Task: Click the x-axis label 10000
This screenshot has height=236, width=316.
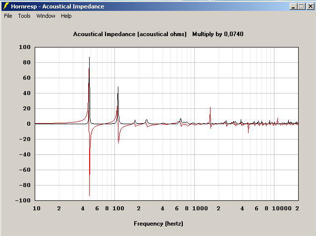Action: 282,208
